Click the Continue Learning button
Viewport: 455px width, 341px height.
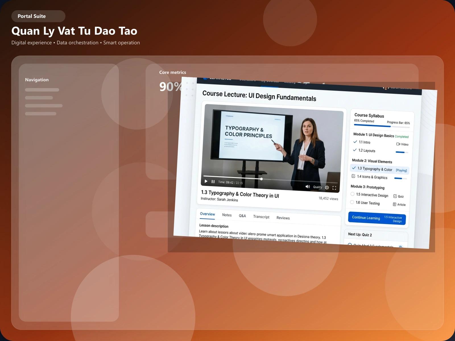click(x=377, y=219)
